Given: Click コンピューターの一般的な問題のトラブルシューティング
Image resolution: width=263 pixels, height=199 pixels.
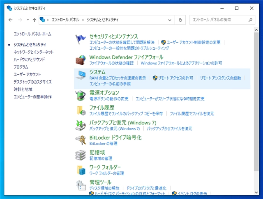Looking at the screenshot, I should [x=129, y=48].
